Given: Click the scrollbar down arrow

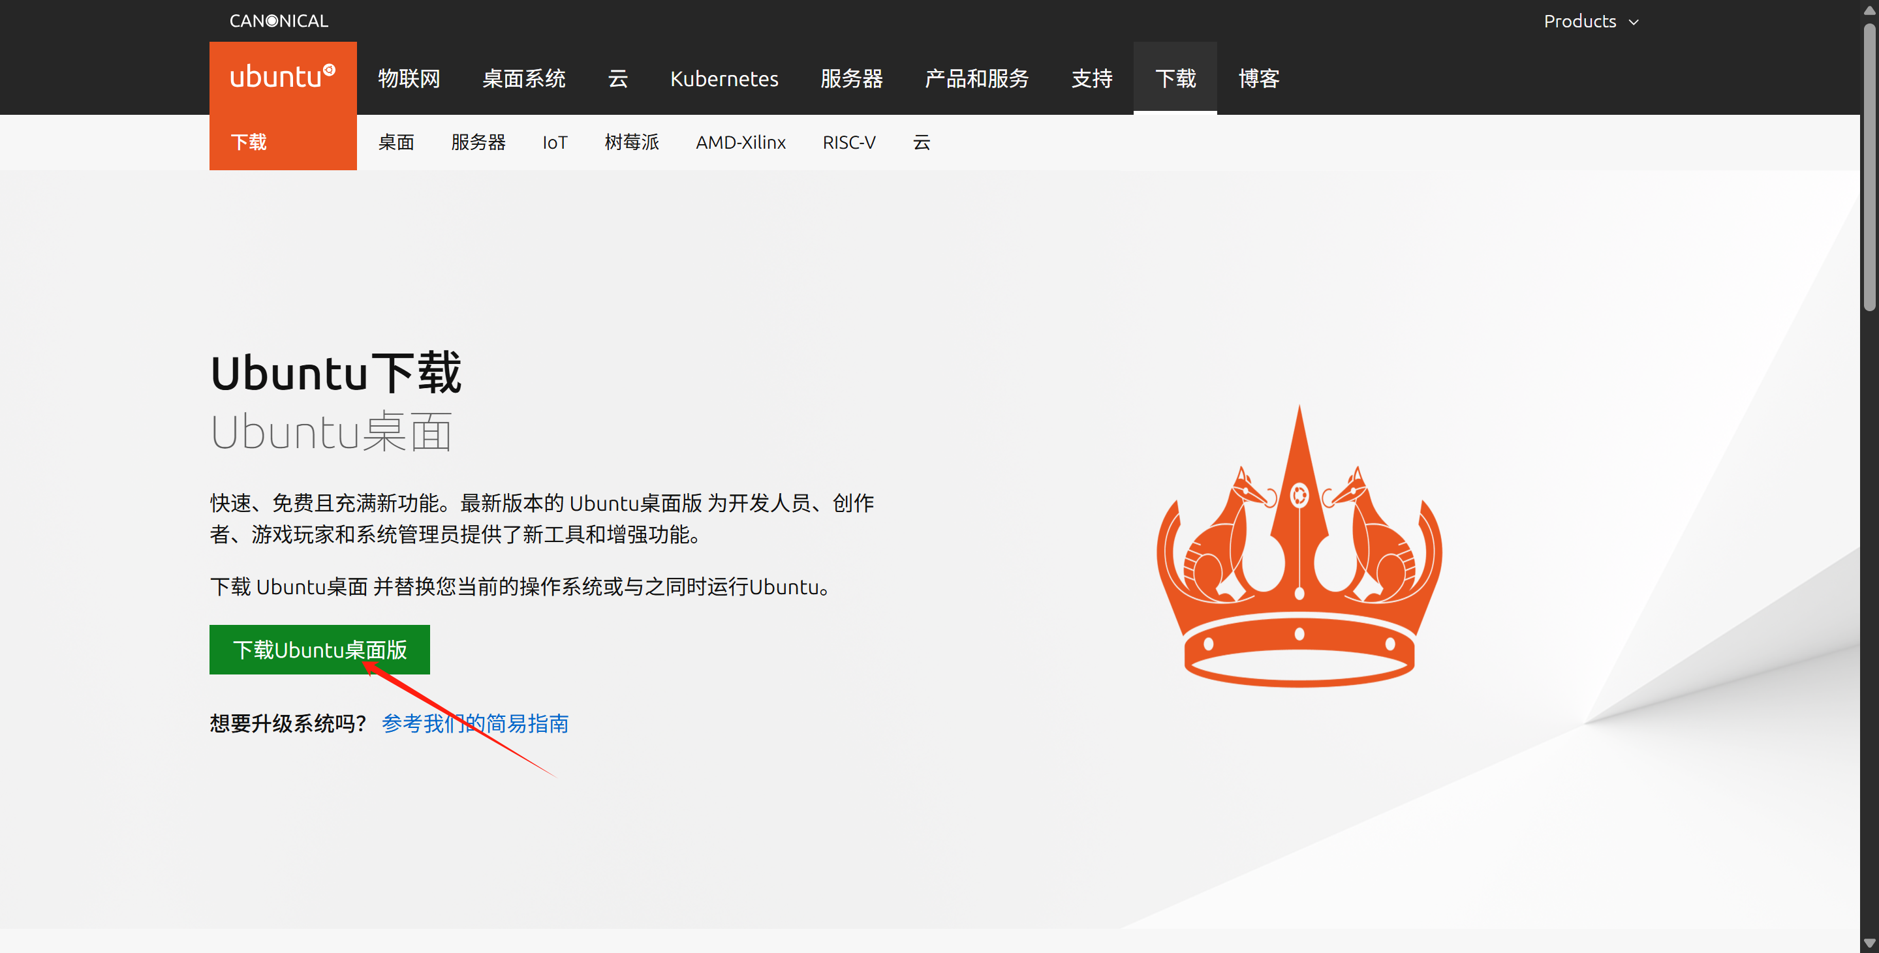Looking at the screenshot, I should pos(1869,943).
